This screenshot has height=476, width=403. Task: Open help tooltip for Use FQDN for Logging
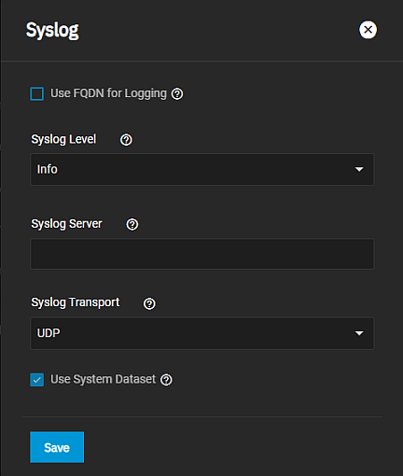click(x=177, y=93)
